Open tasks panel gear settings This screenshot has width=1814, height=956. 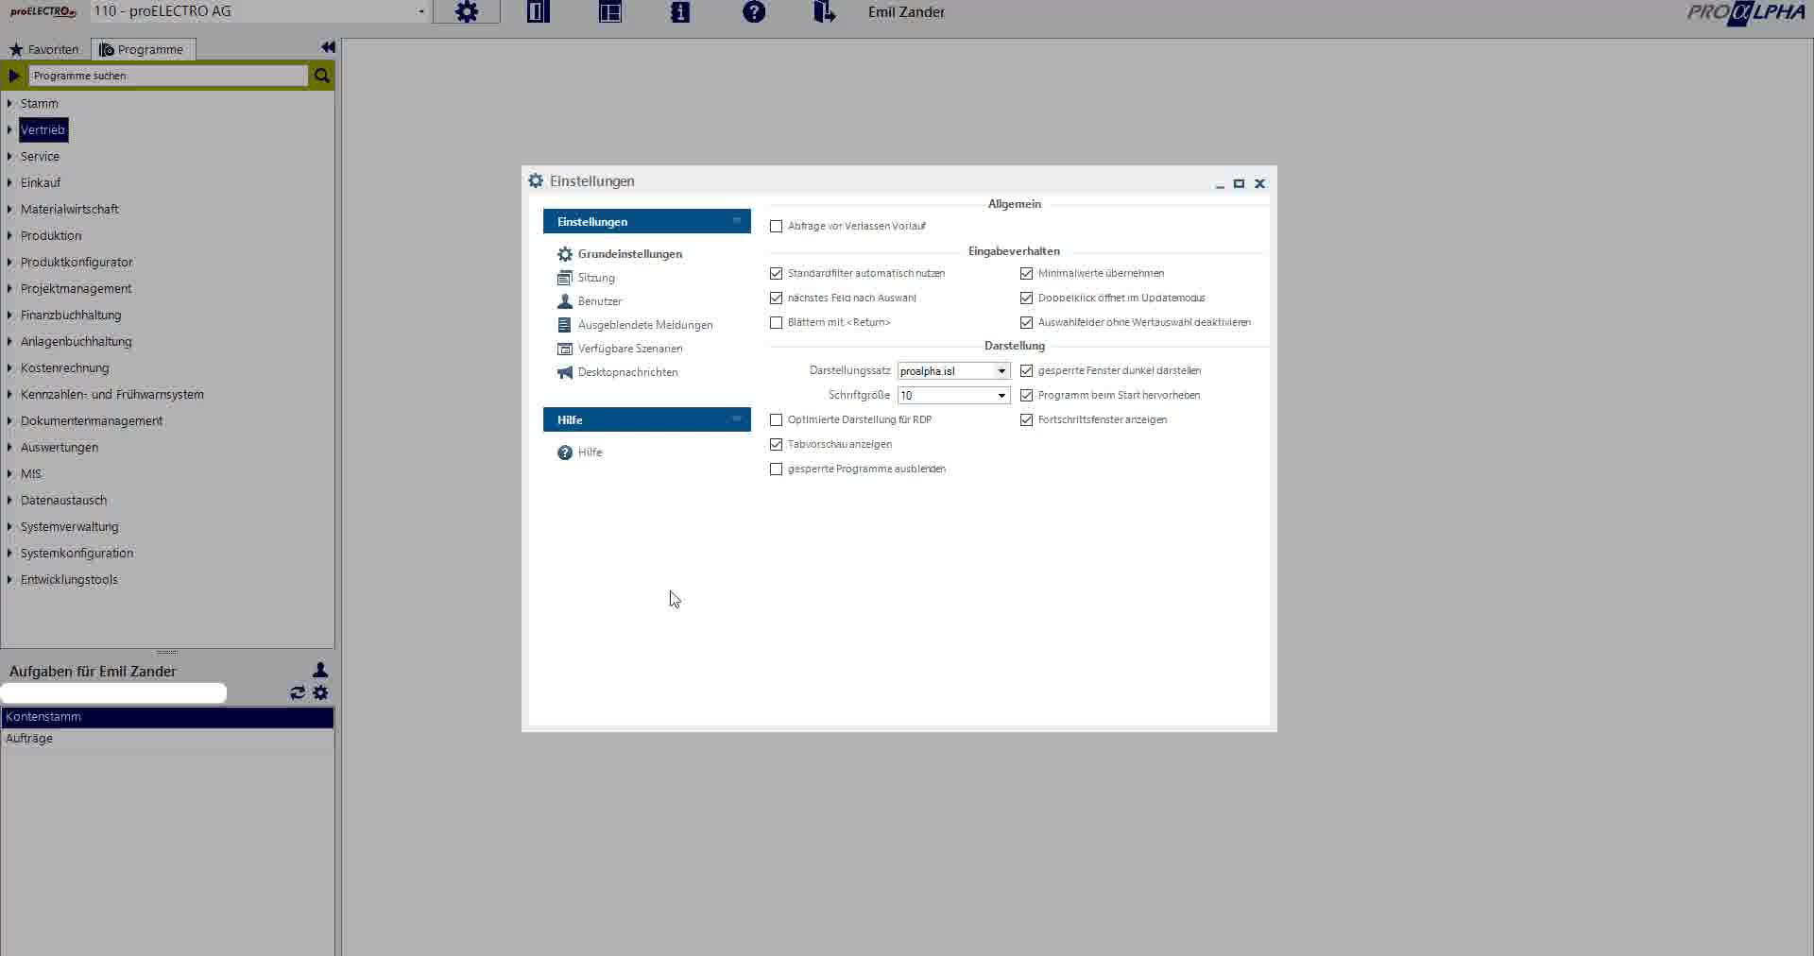(x=320, y=692)
